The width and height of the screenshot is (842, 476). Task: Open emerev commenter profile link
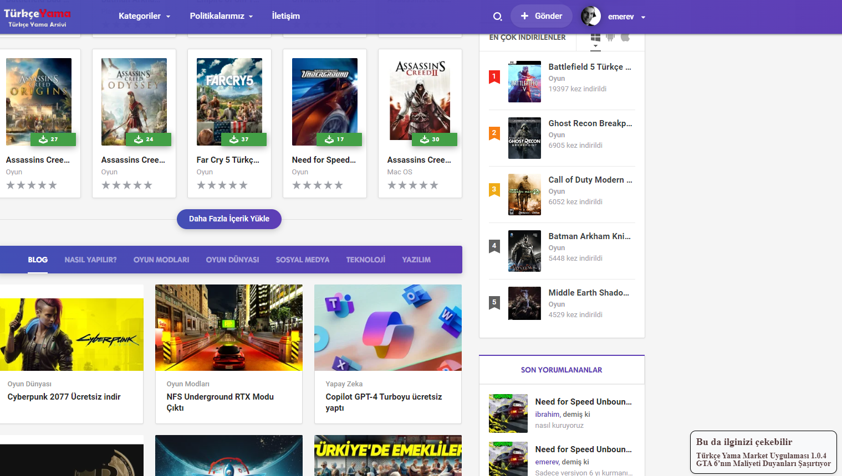click(547, 462)
